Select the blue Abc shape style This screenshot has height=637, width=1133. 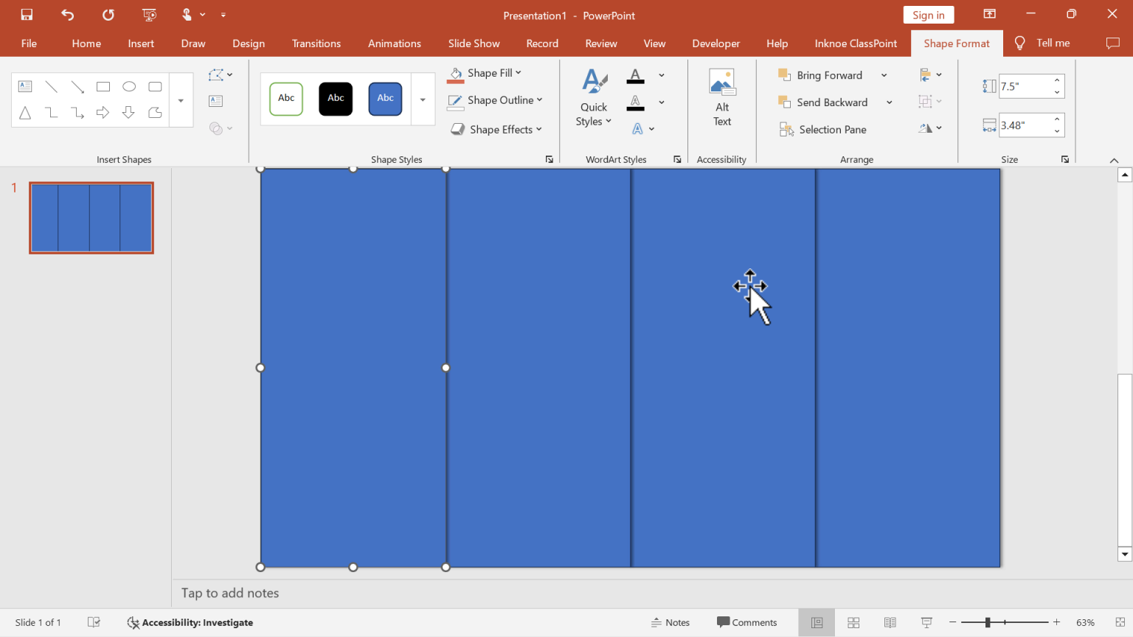pos(385,98)
